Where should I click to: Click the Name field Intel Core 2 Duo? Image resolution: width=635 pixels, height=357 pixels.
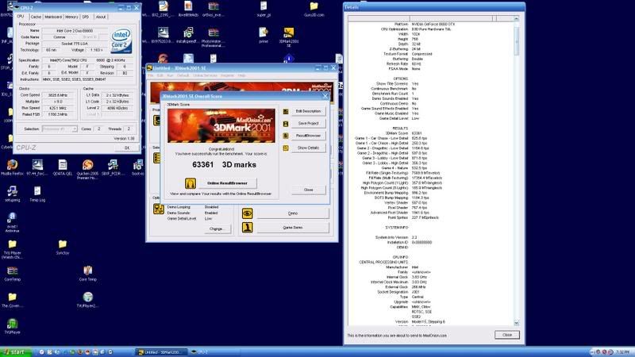pyautogui.click(x=75, y=31)
